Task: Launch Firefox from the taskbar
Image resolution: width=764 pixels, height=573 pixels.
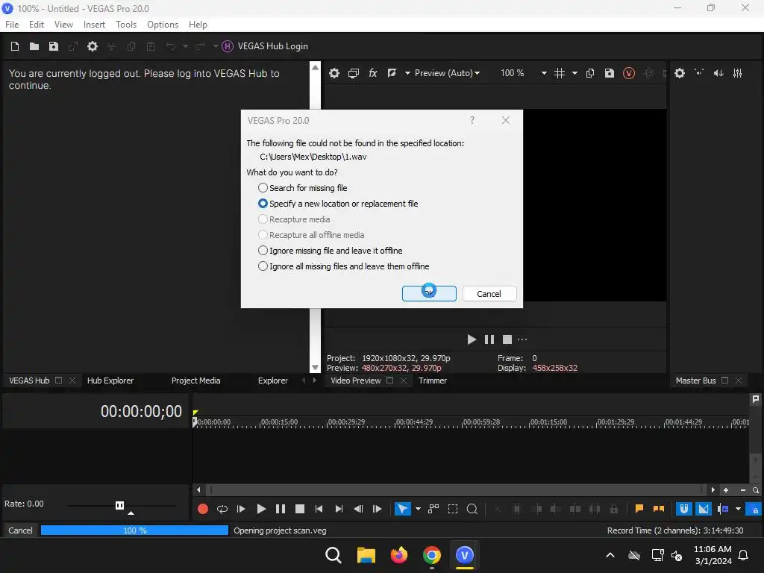Action: coord(399,555)
